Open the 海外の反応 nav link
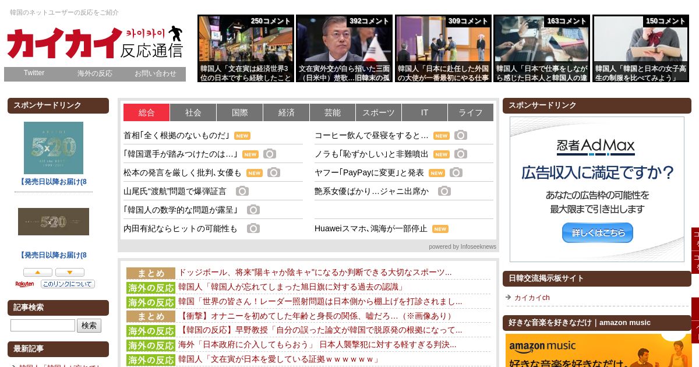 tap(95, 73)
